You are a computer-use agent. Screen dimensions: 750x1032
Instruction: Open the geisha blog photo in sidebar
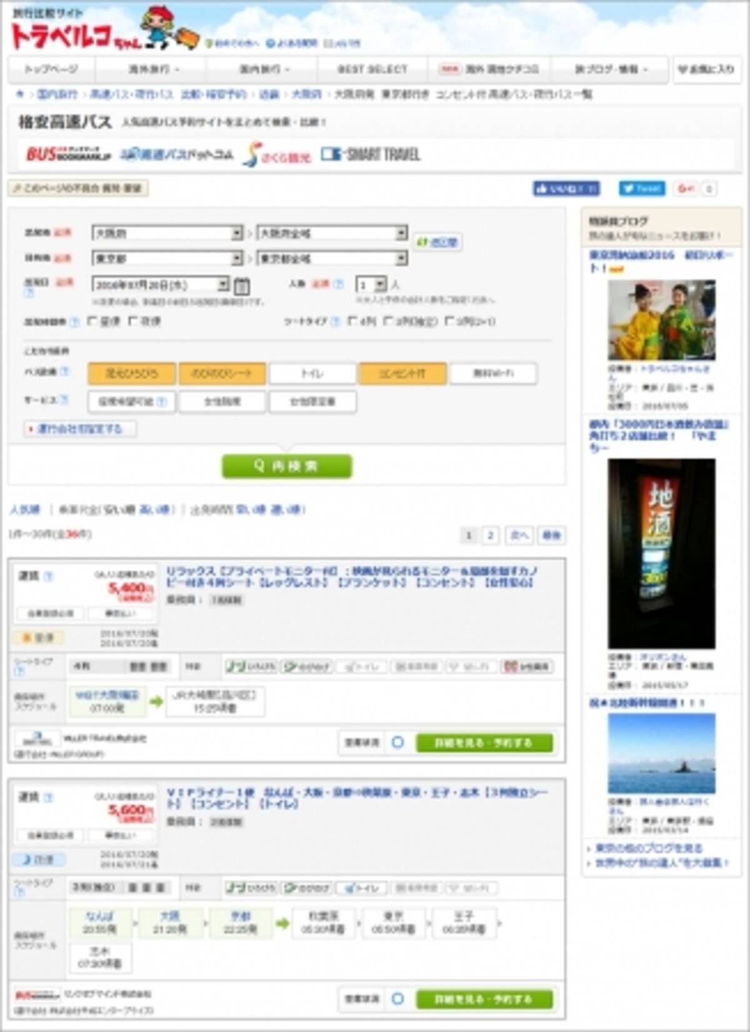click(x=661, y=319)
